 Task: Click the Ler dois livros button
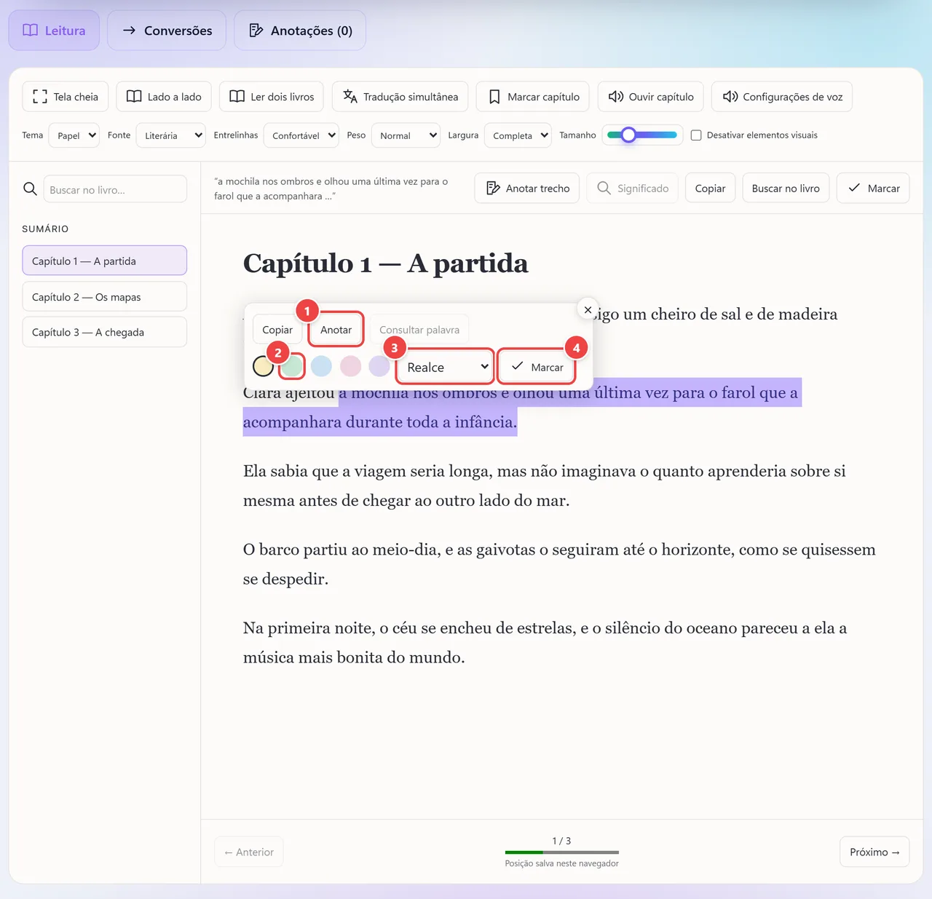click(272, 97)
